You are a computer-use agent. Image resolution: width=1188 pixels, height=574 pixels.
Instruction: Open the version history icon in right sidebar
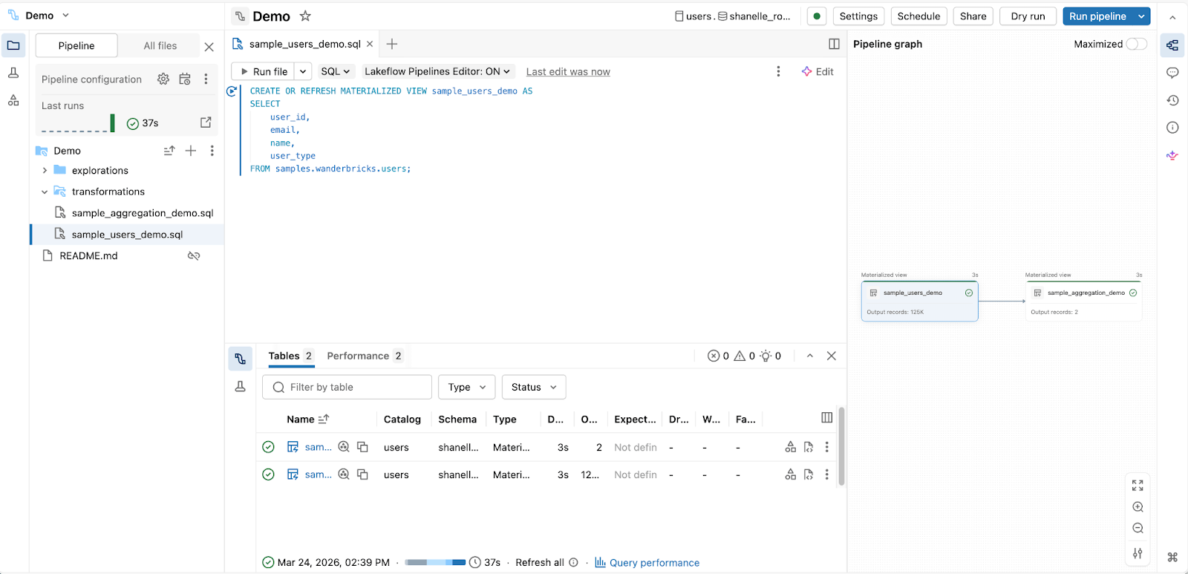[1172, 100]
